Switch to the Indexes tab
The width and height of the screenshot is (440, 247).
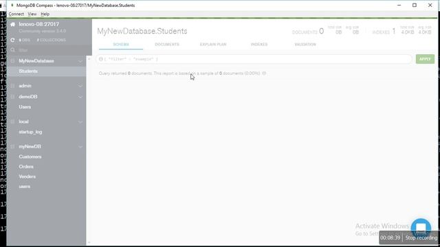[x=259, y=44]
